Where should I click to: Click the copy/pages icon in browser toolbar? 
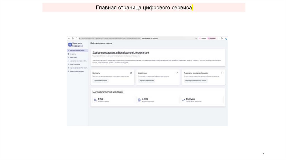pos(222,38)
